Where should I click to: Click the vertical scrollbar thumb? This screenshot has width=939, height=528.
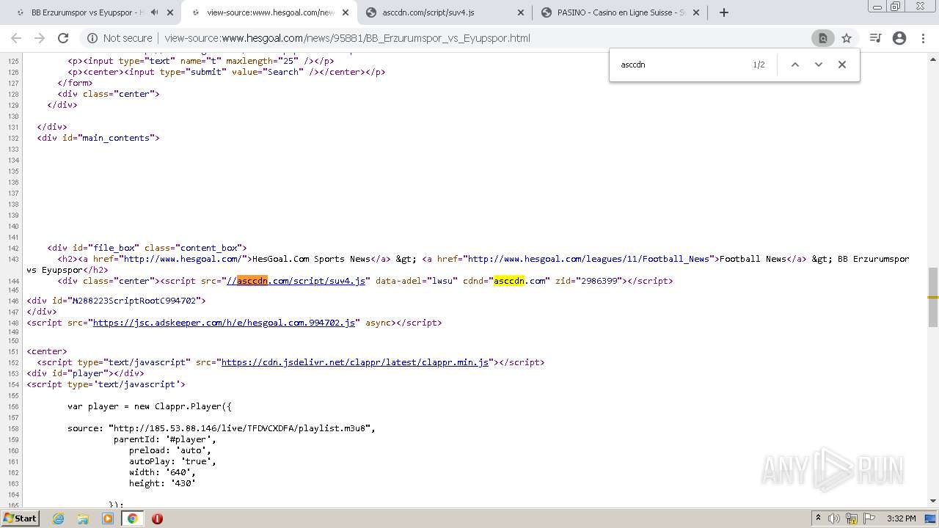[x=933, y=297]
